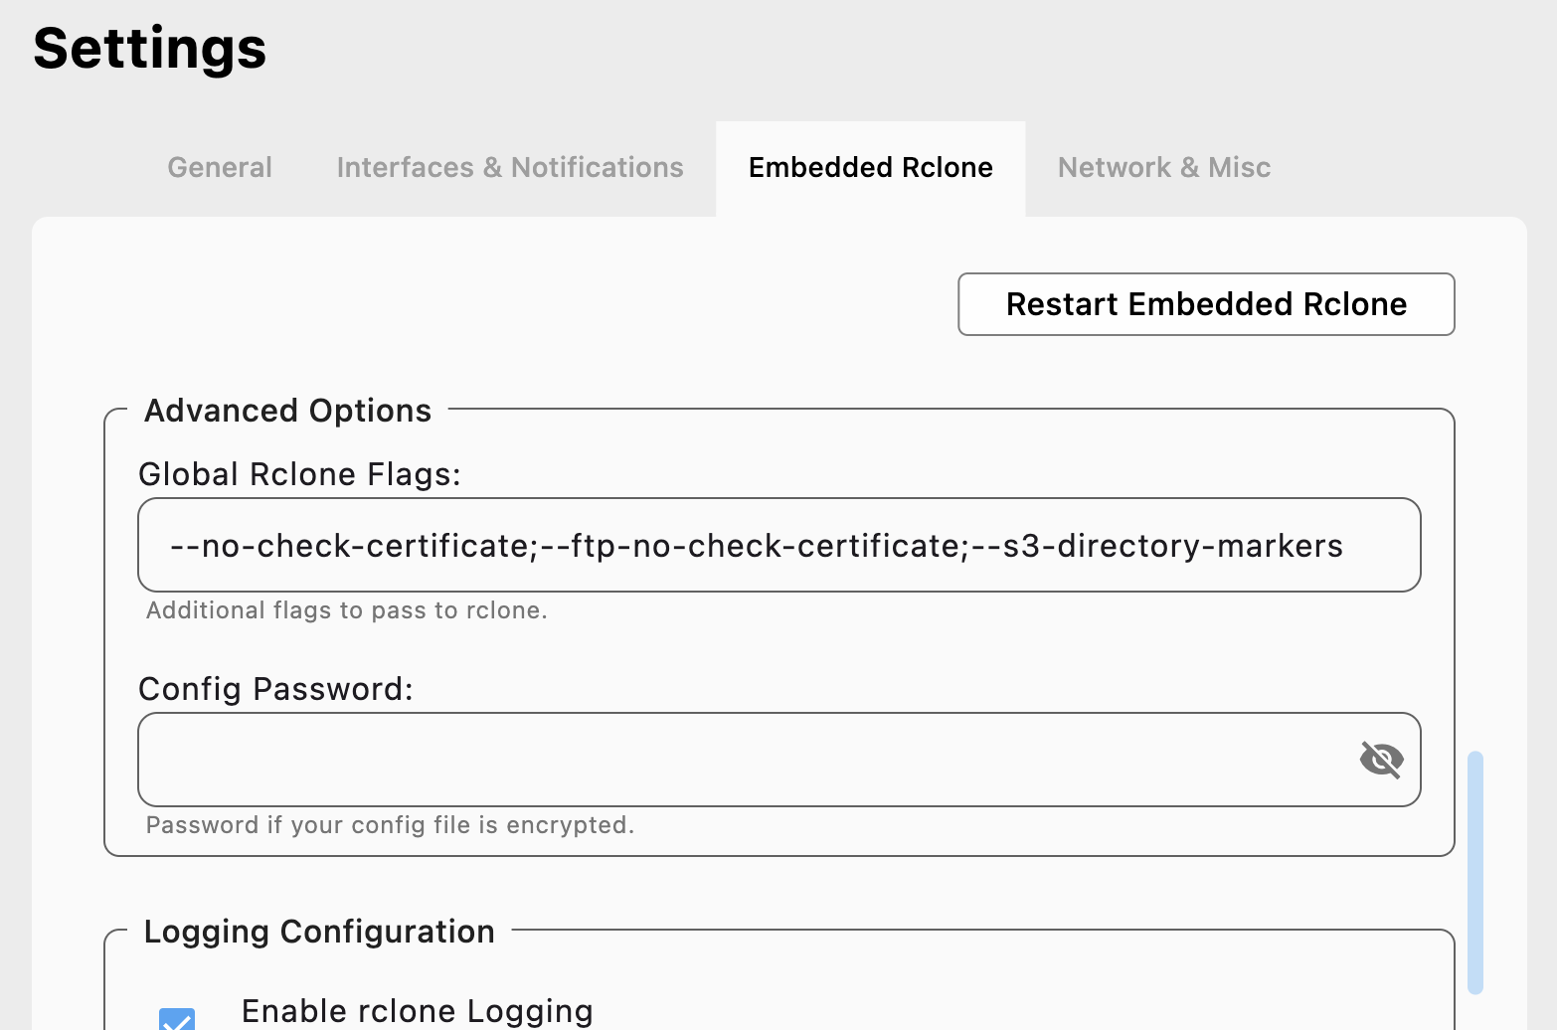
Task: Click the encrypted config file password hint
Action: [390, 825]
